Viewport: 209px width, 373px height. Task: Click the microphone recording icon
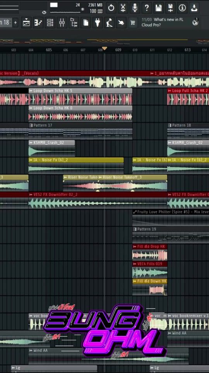[x=135, y=8]
